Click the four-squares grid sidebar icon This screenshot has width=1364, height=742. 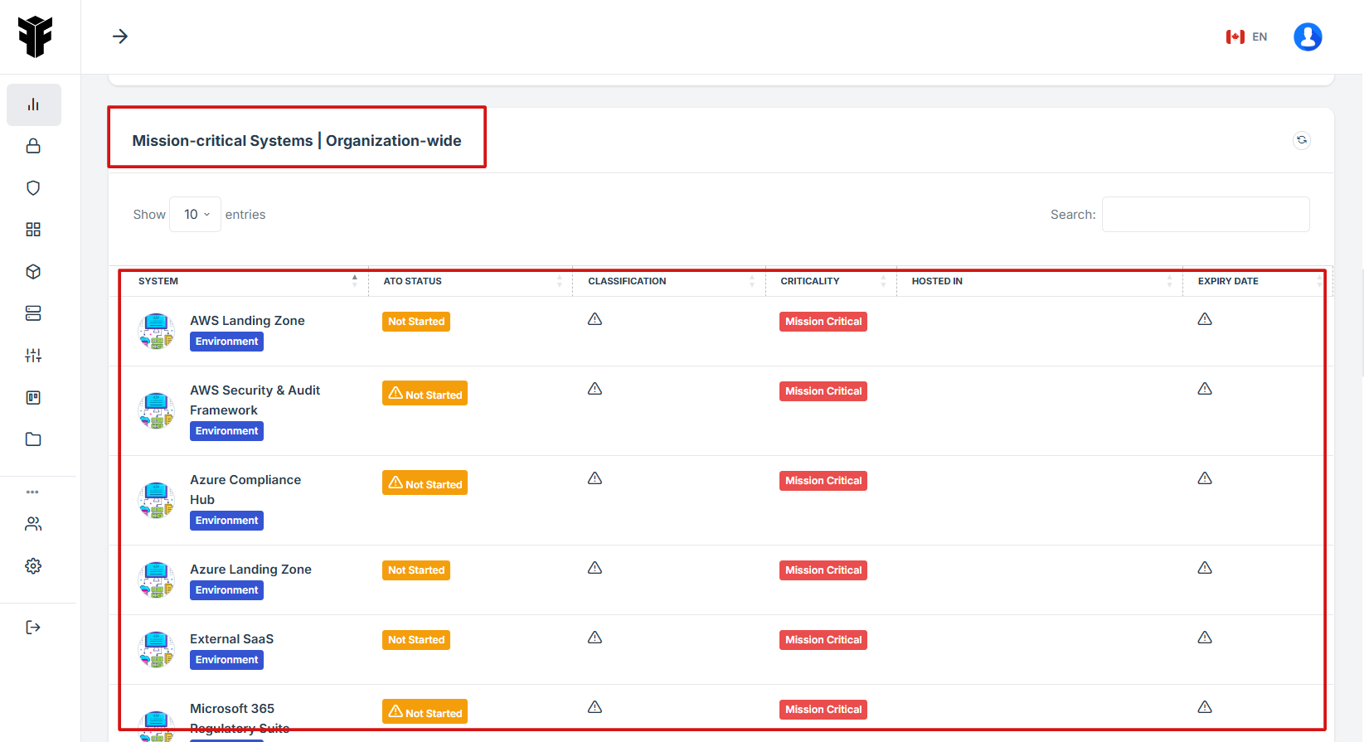point(33,230)
